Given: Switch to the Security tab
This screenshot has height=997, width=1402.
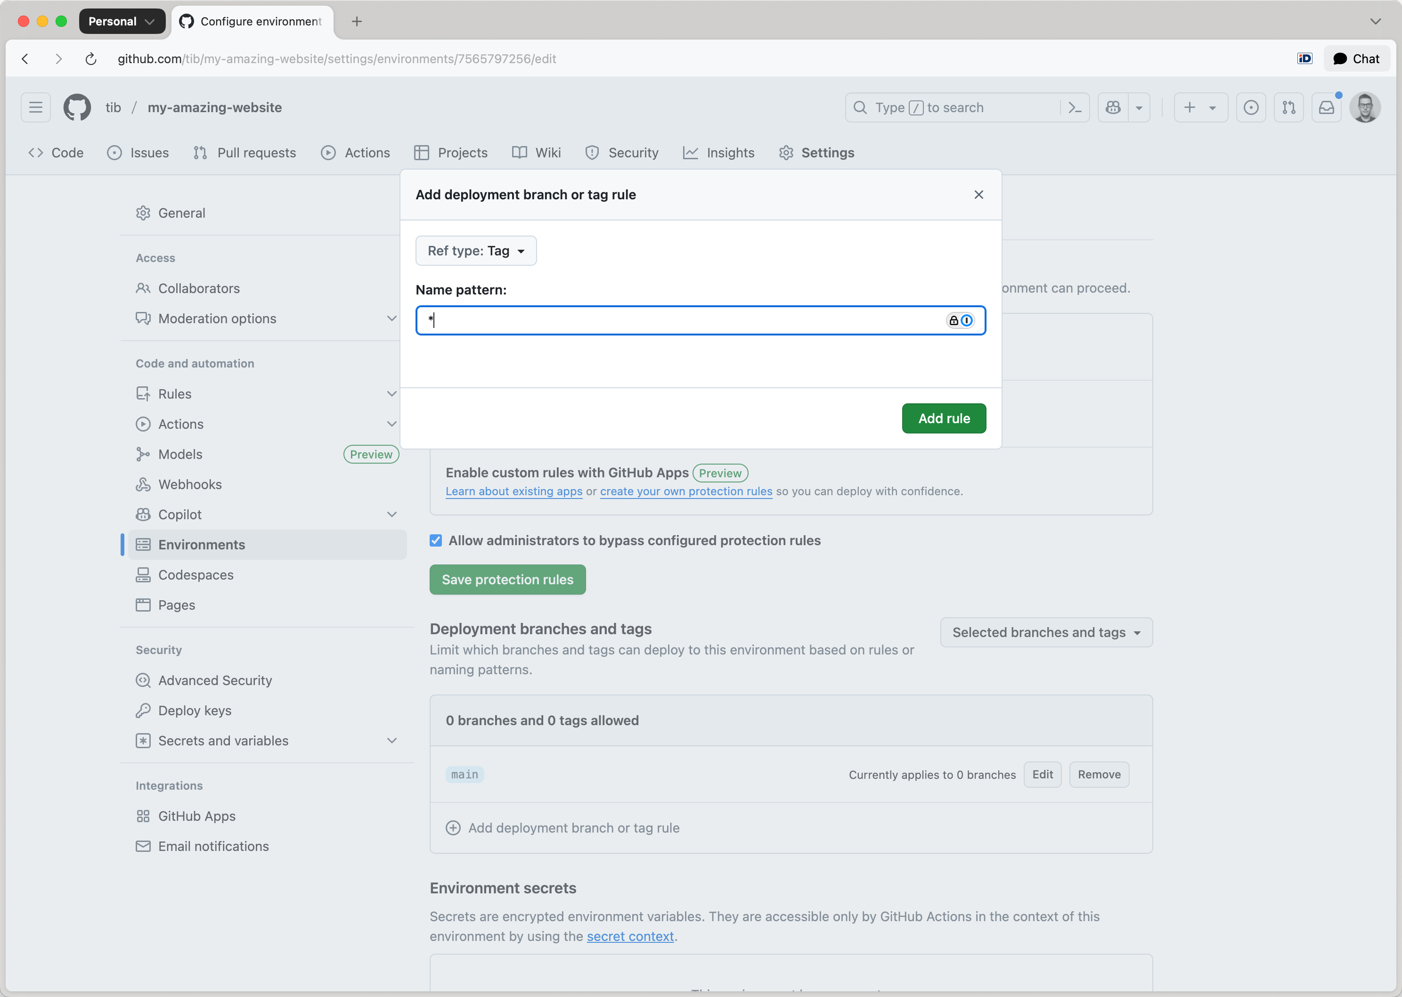Looking at the screenshot, I should coord(621,153).
